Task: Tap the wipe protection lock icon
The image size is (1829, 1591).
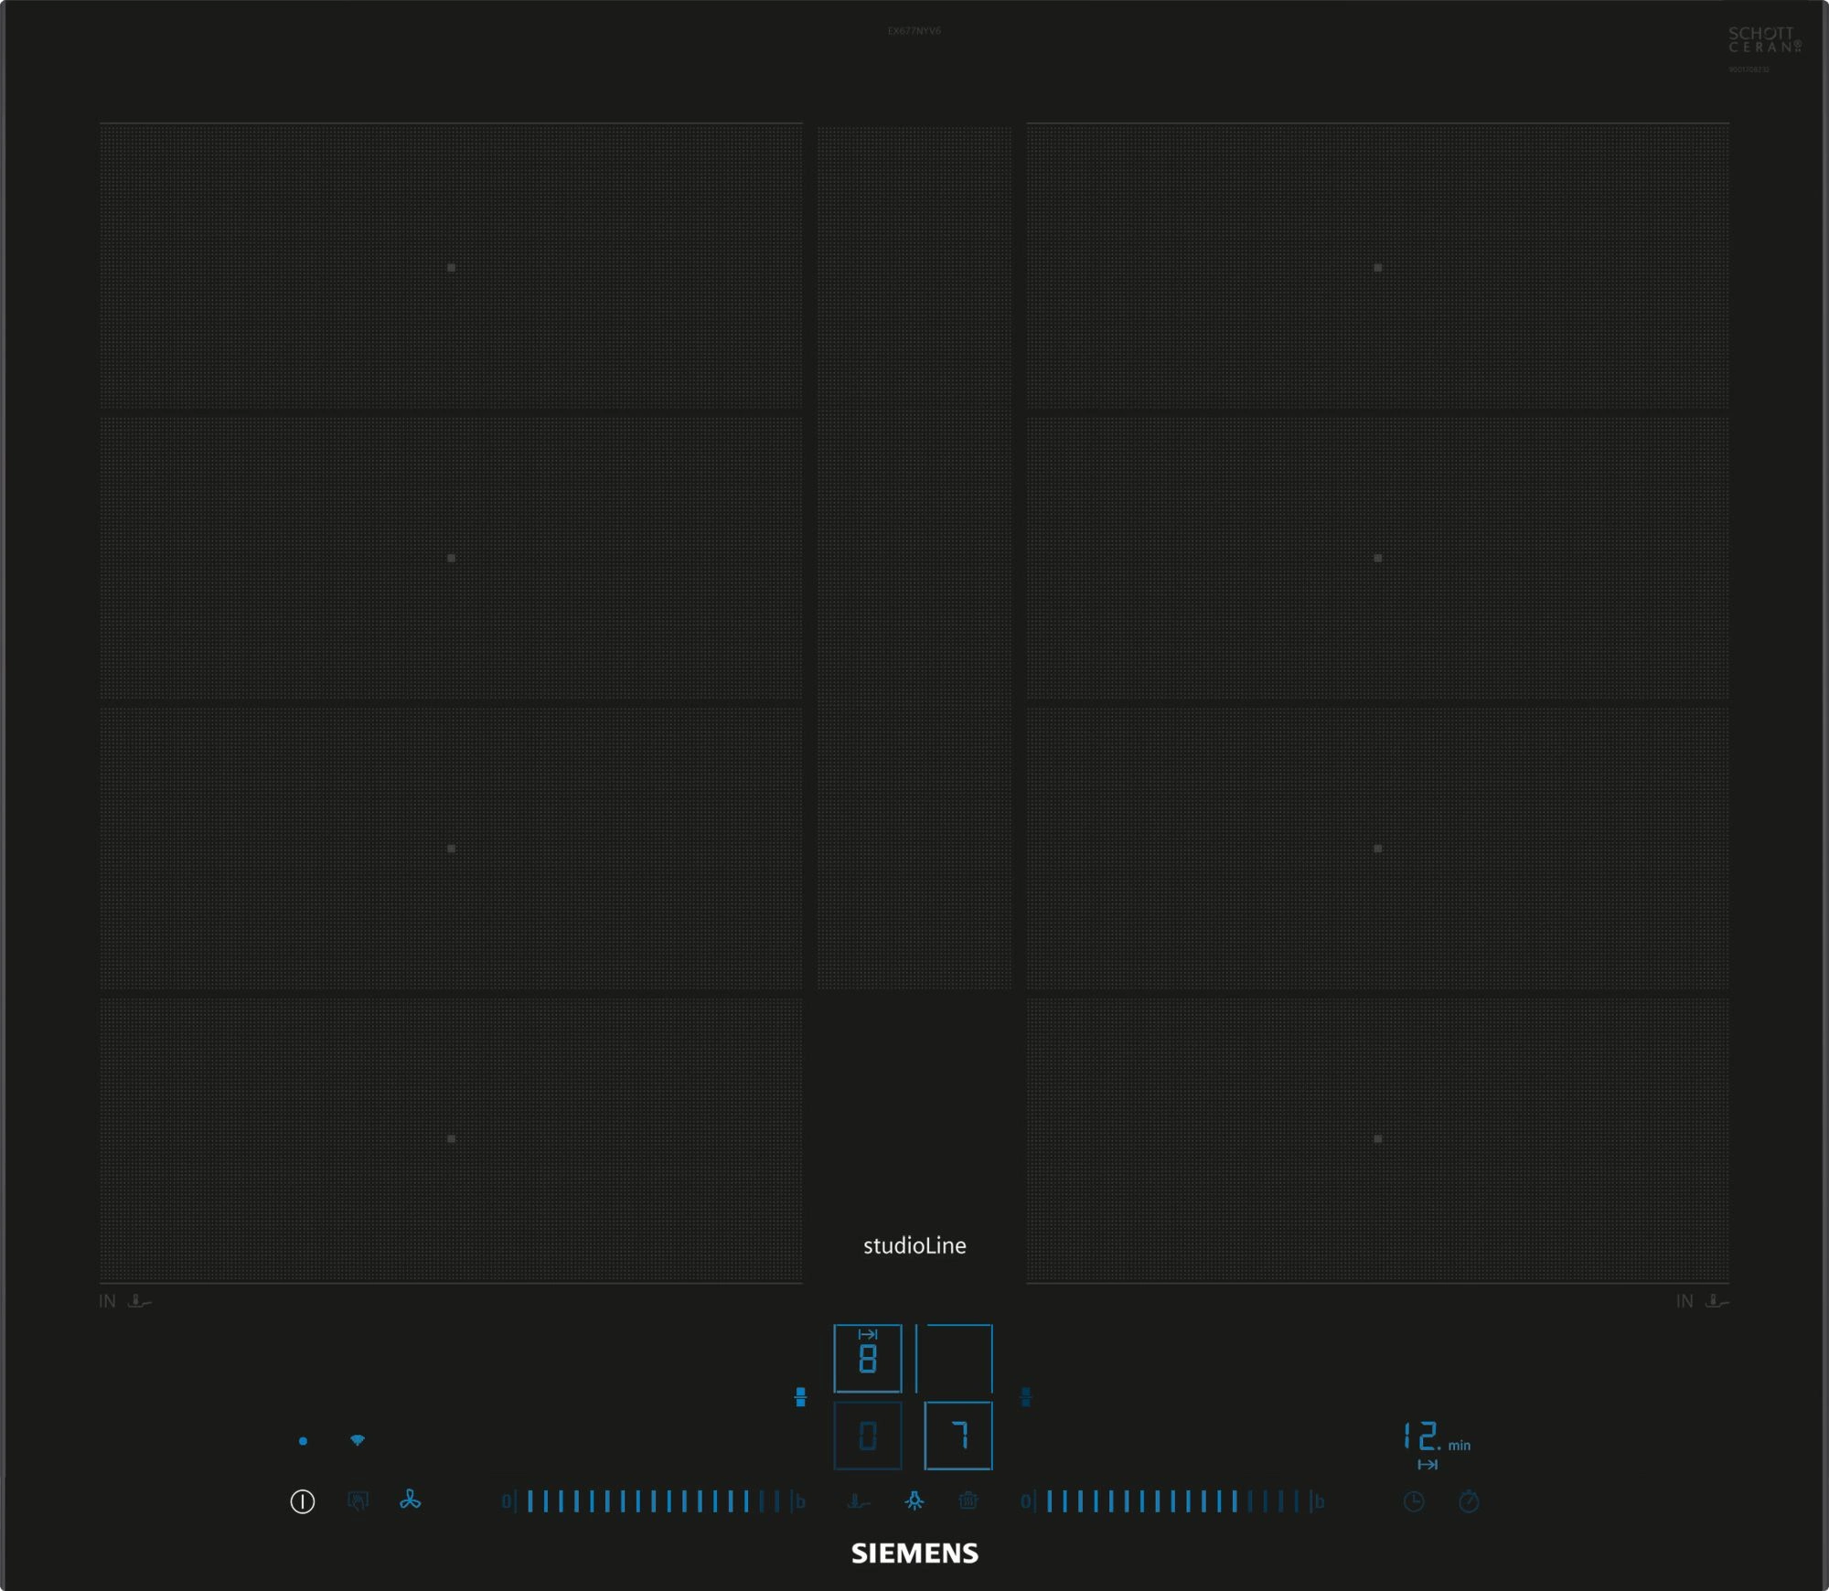Action: [358, 1501]
